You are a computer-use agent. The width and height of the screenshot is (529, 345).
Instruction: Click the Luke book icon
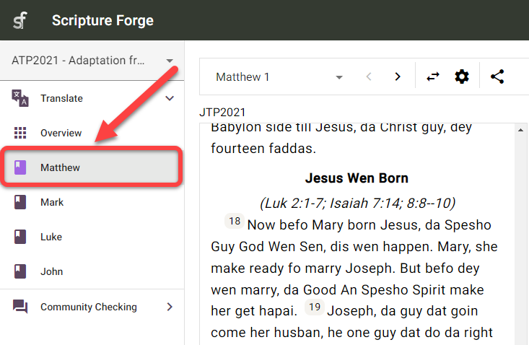(20, 237)
